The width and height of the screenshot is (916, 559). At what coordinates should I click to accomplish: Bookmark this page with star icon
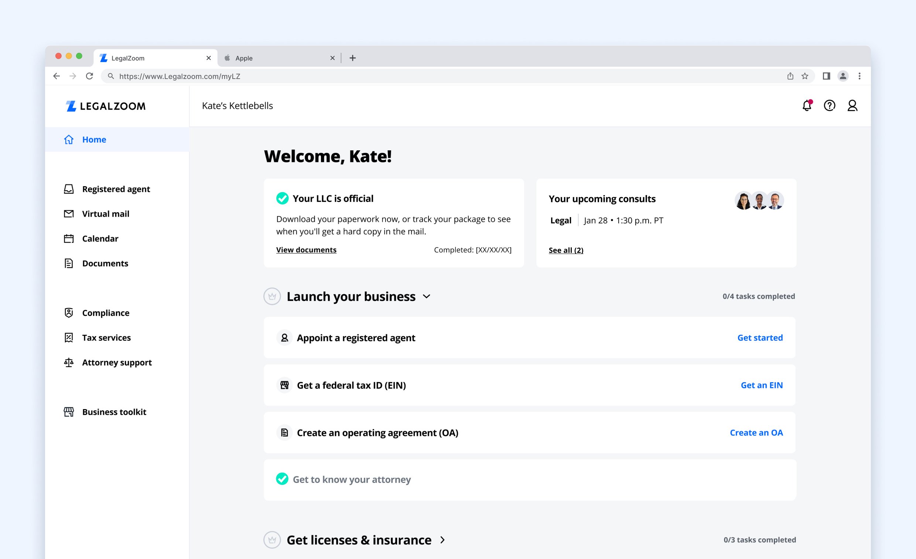coord(805,76)
